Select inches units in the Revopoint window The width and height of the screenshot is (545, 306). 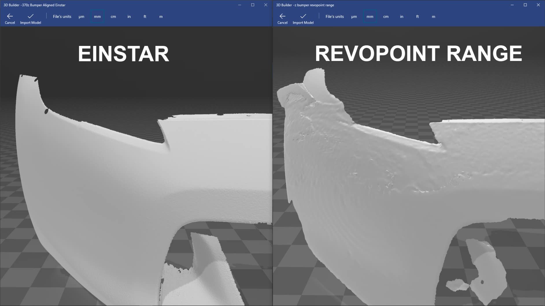coord(402,16)
